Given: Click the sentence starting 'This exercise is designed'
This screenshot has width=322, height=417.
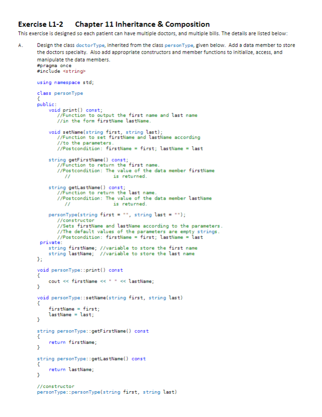Looking at the screenshot, I should click(x=153, y=34).
